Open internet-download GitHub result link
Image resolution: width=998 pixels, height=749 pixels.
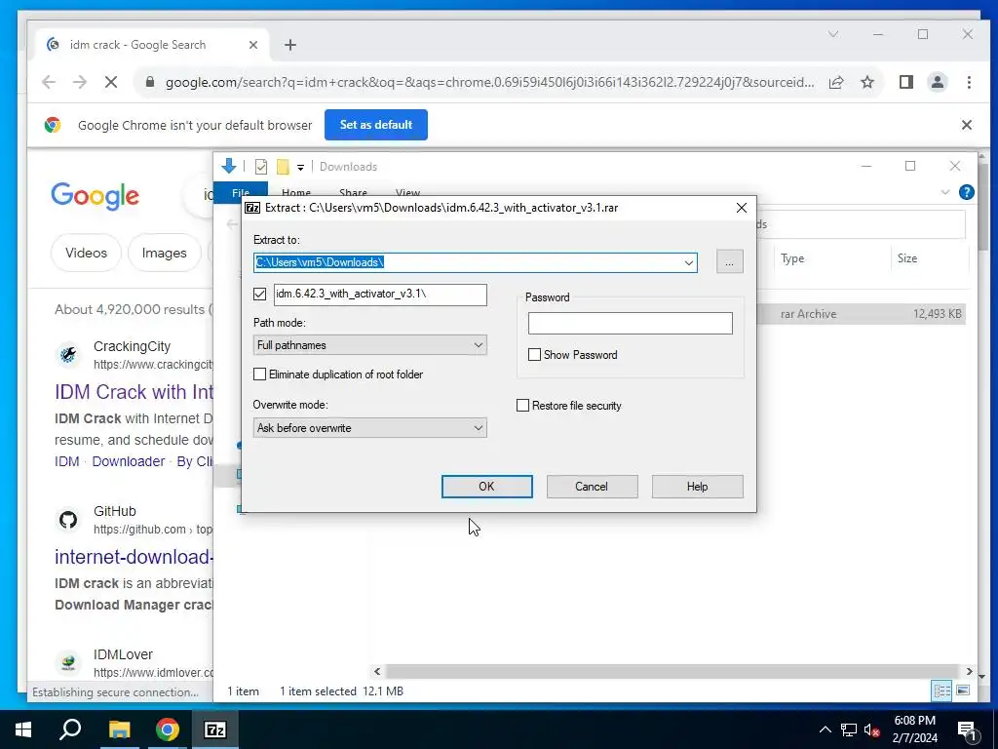click(x=133, y=557)
